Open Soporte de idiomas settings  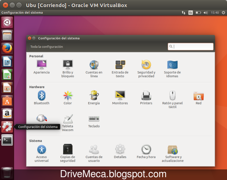pos(172,69)
